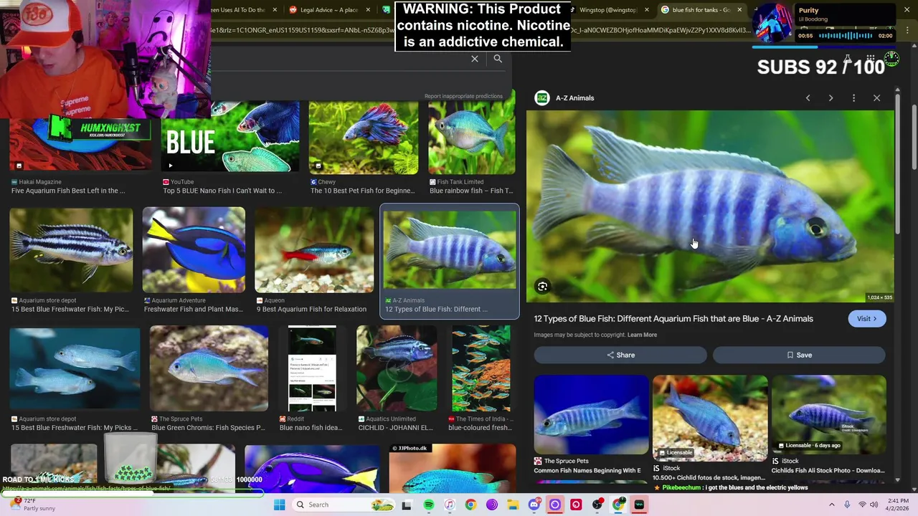Close the blue fish for tanks tab
Screen dimensions: 918x516
point(739,10)
